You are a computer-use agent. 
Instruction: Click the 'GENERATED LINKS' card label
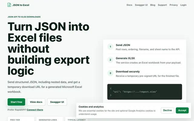(48, 120)
